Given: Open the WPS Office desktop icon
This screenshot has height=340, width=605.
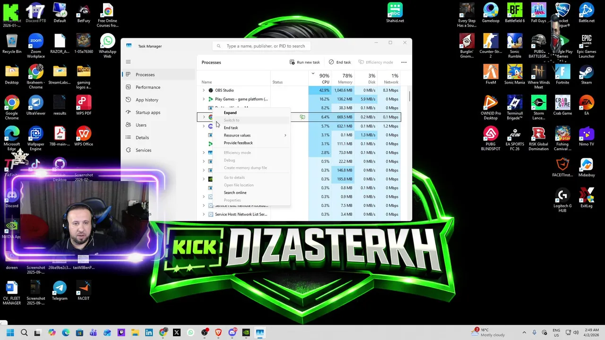Looking at the screenshot, I should click(x=84, y=136).
